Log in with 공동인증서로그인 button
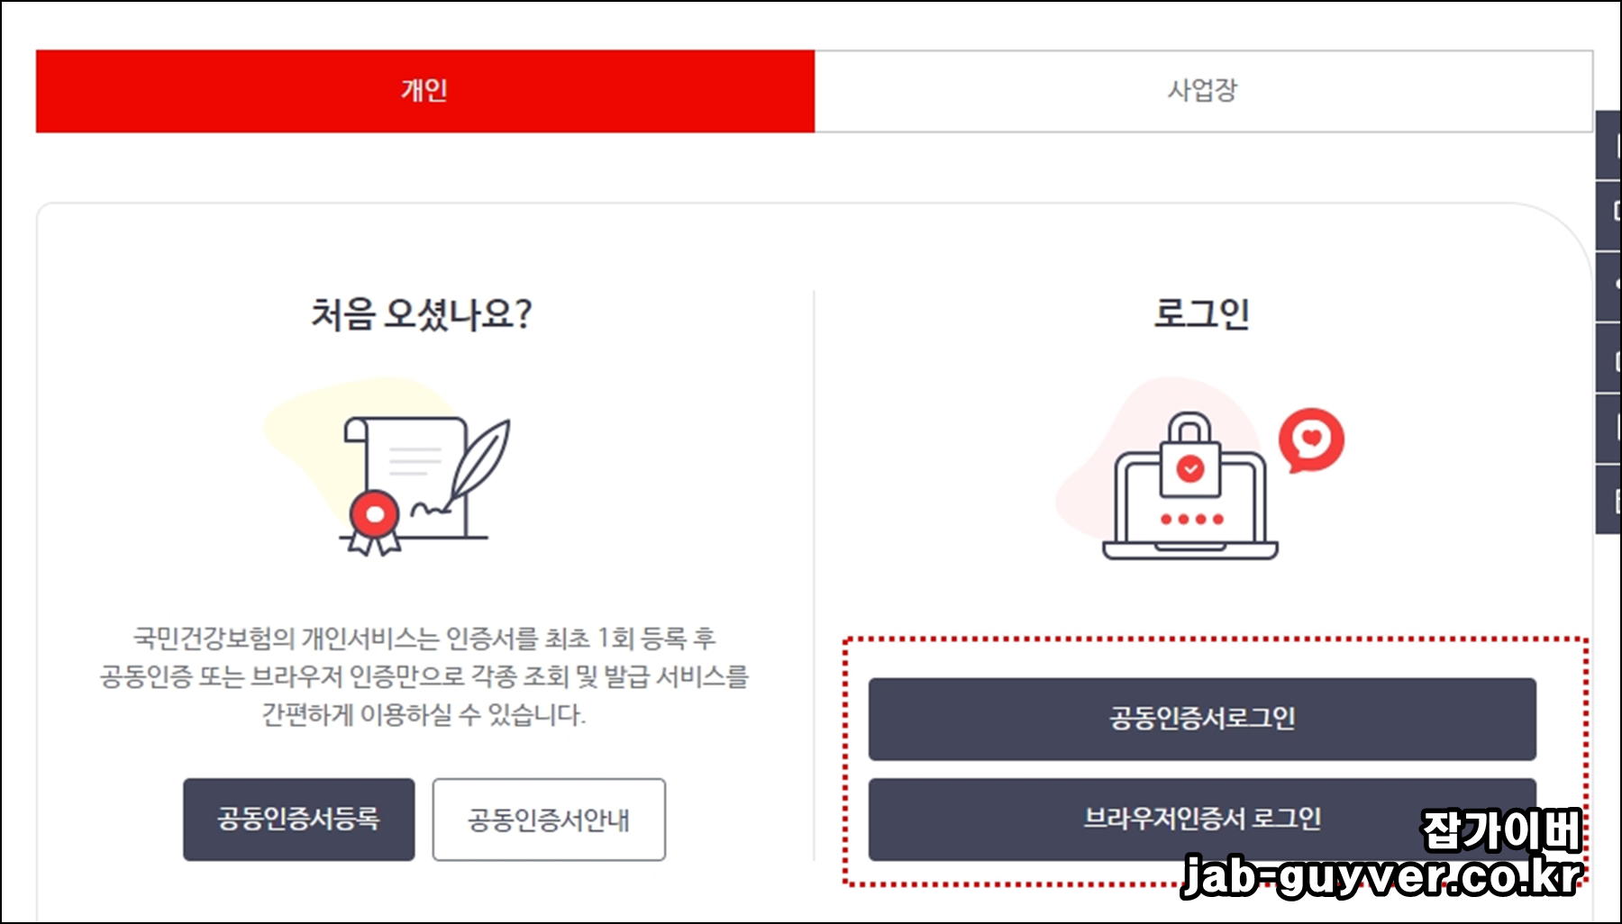The height and width of the screenshot is (924, 1622). click(1202, 719)
